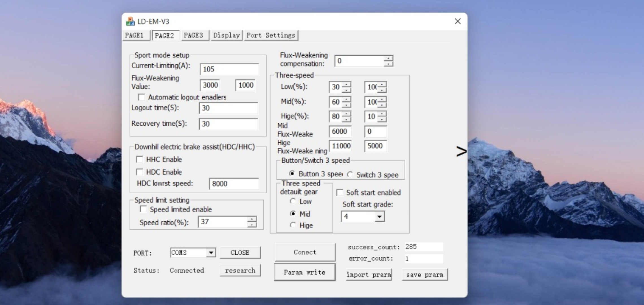The height and width of the screenshot is (305, 644).
Task: Enable the HHC Enable checkbox
Action: point(140,159)
